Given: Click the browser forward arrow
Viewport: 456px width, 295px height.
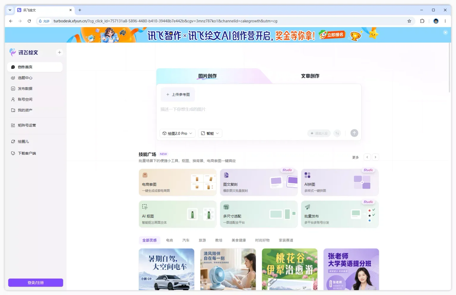Looking at the screenshot, I should click(20, 21).
